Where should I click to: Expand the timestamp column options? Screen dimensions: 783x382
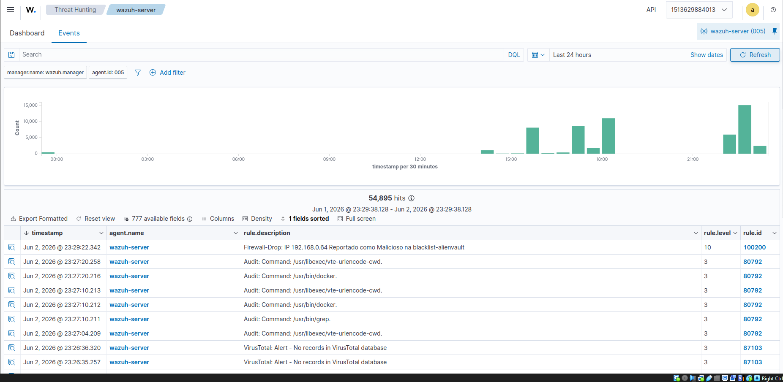101,233
